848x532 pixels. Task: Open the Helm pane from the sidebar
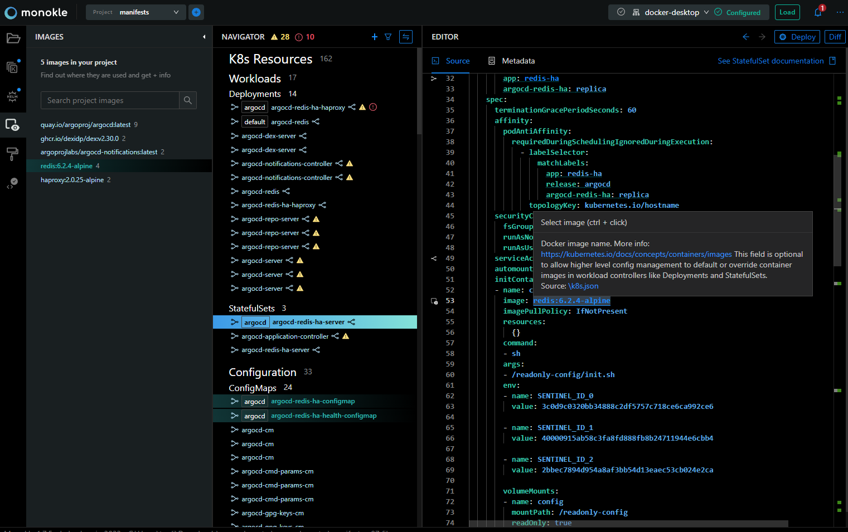pos(12,96)
